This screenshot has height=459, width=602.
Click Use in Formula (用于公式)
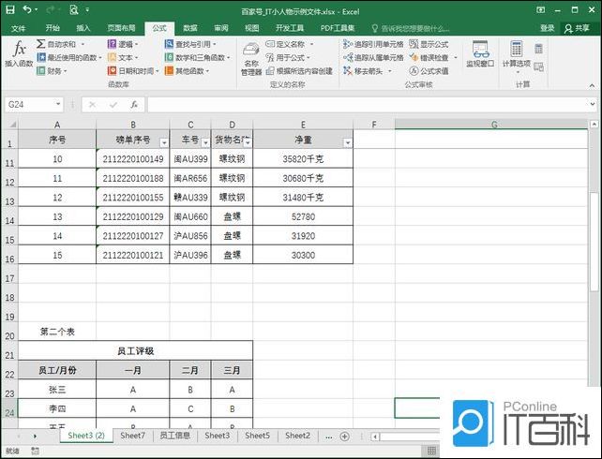click(x=288, y=57)
